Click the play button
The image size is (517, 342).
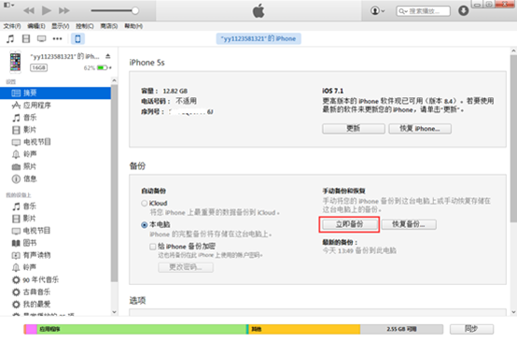pyautogui.click(x=47, y=10)
